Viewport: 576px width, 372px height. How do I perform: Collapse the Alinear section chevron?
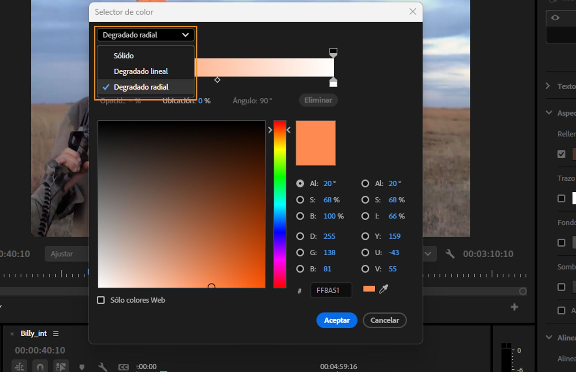tap(549, 337)
